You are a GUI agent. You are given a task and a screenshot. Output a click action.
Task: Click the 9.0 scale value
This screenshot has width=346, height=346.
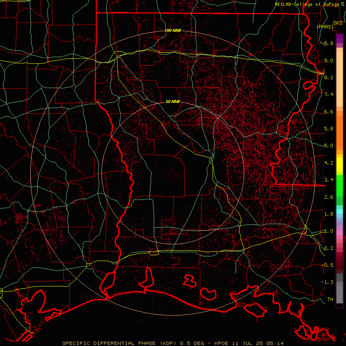(329, 60)
